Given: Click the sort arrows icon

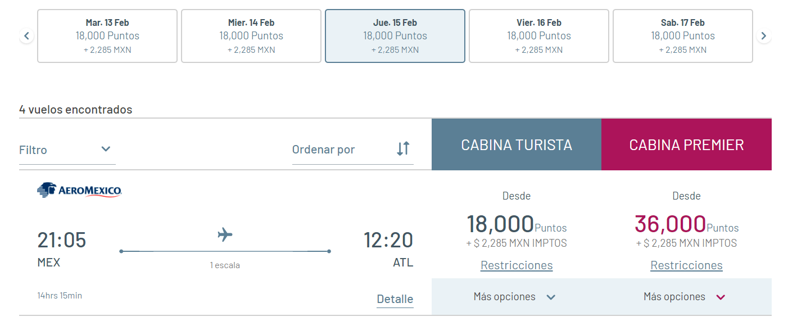Looking at the screenshot, I should coord(403,148).
